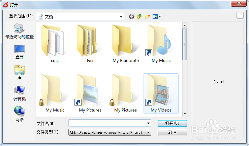
Task: Go back using the back arrow icon
Action: 132,16
